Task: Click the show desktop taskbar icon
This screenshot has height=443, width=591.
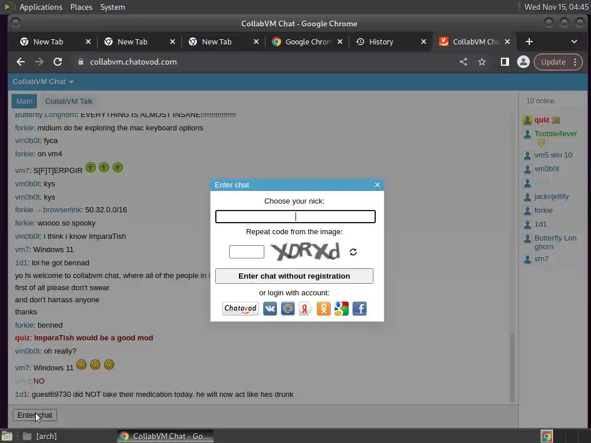Action: point(7,436)
